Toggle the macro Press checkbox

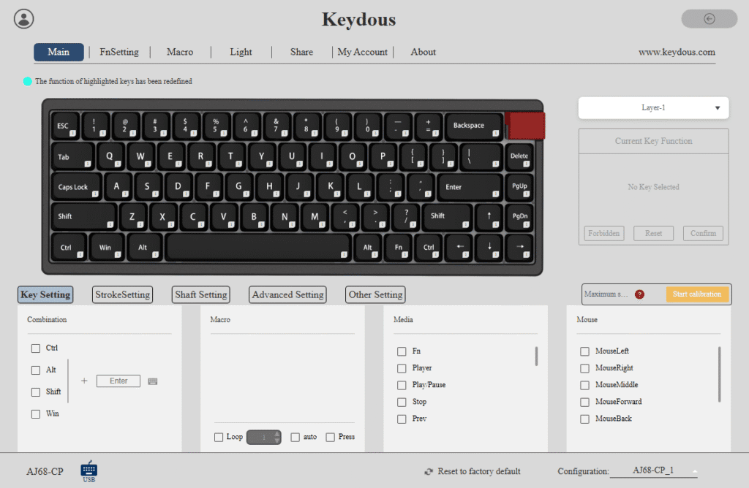click(330, 437)
